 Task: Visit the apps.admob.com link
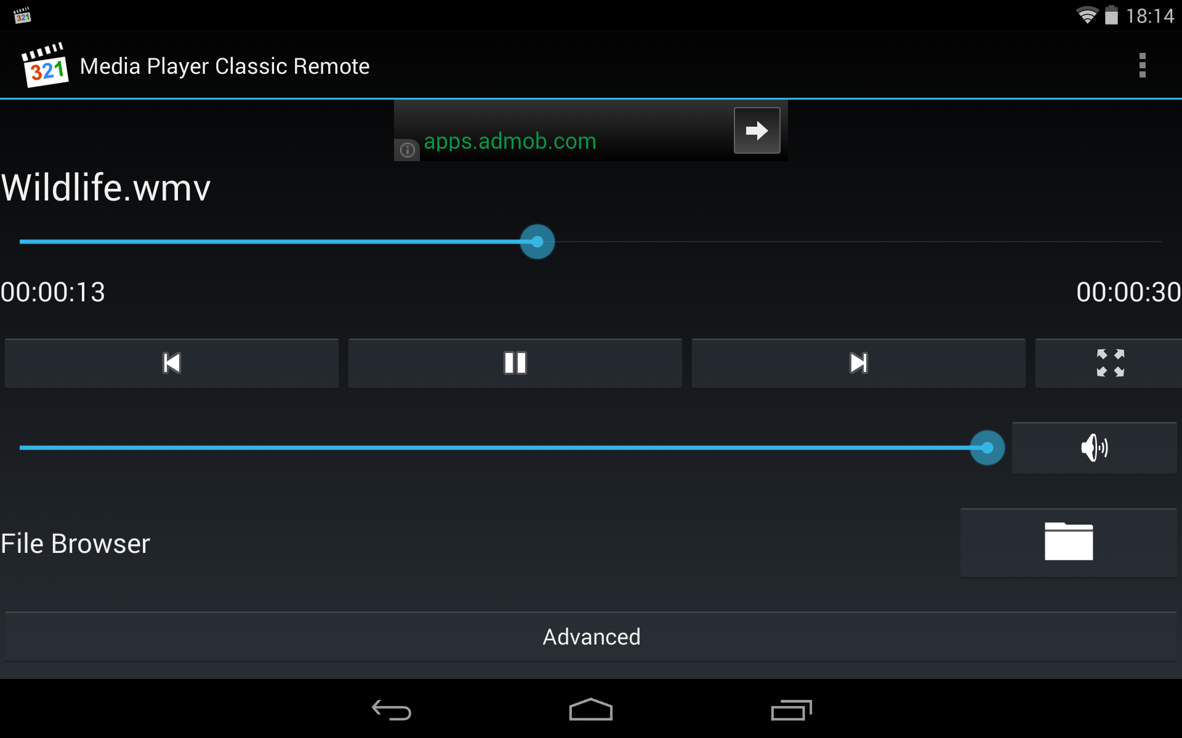510,141
